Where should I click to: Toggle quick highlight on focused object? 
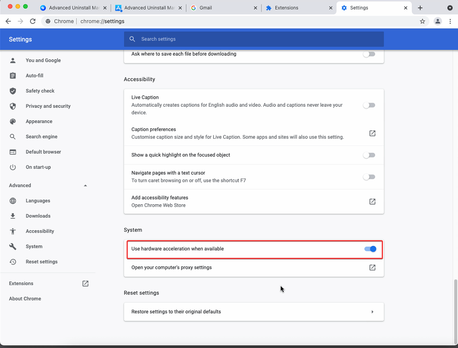pos(369,155)
